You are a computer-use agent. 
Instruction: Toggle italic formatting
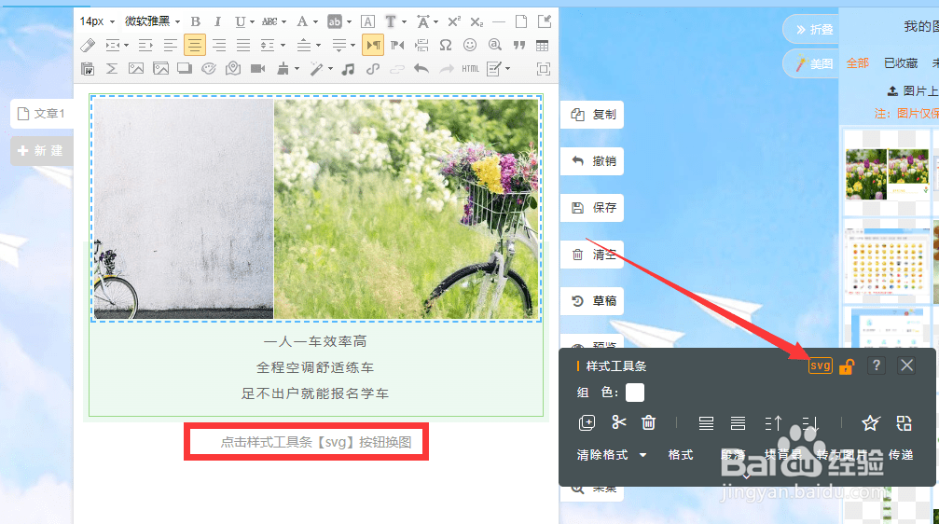click(x=217, y=21)
